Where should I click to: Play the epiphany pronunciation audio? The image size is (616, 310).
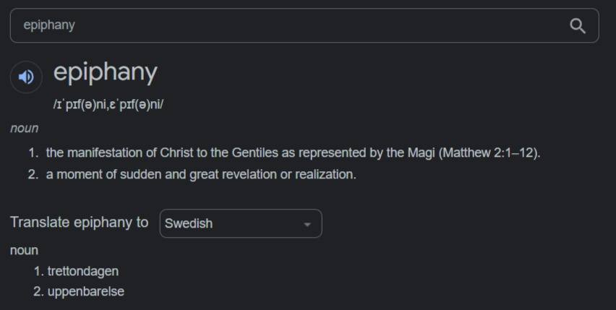point(26,77)
